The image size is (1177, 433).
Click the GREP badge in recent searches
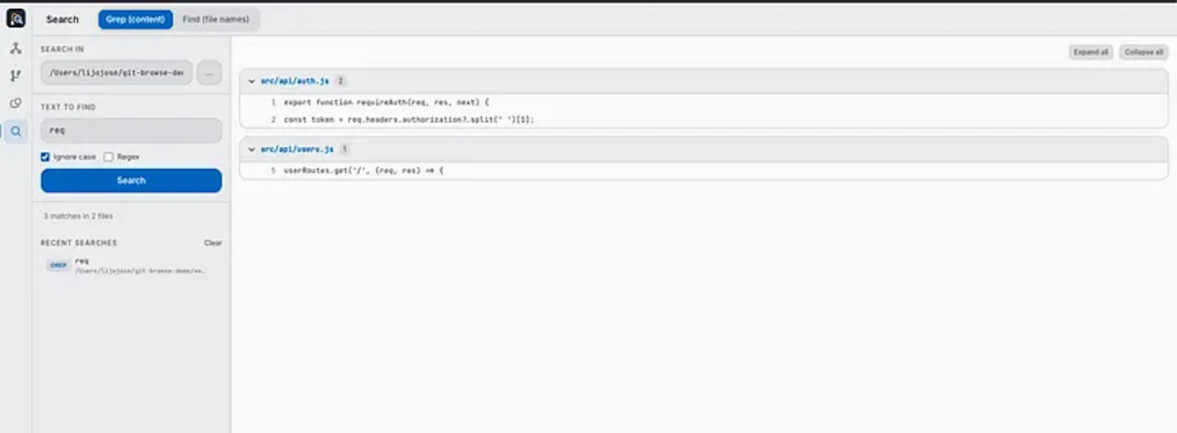58,265
